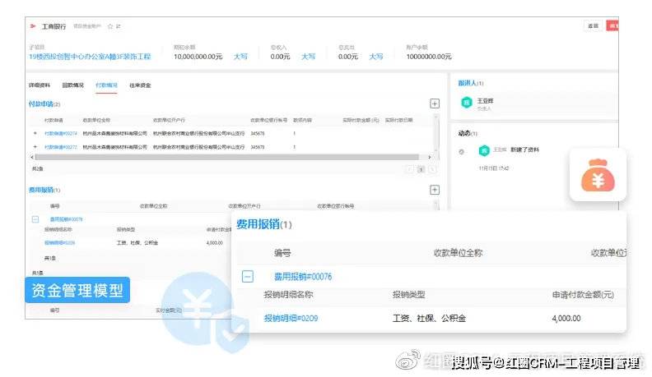Click the green avatar beside 新建了资料 activity
The image size is (652, 377).
[484, 150]
